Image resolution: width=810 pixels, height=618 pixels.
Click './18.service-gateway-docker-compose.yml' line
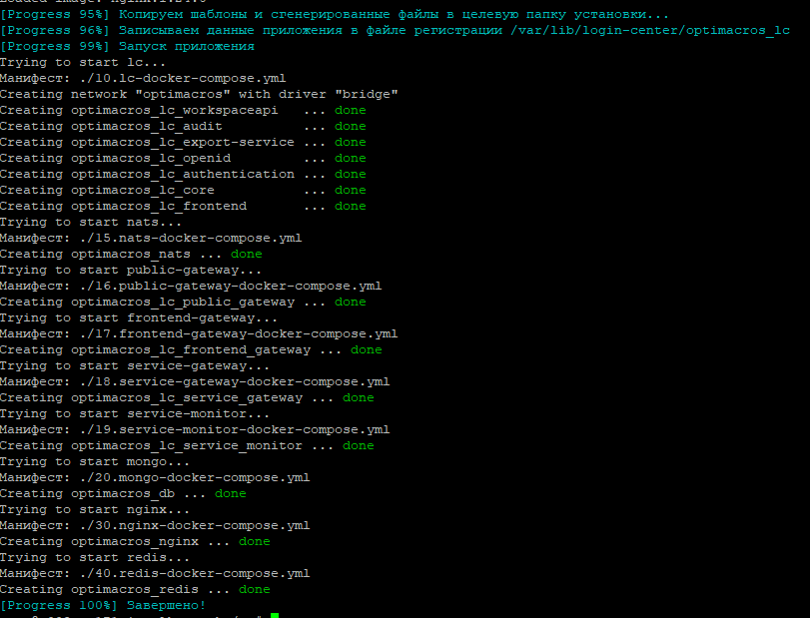(x=195, y=382)
